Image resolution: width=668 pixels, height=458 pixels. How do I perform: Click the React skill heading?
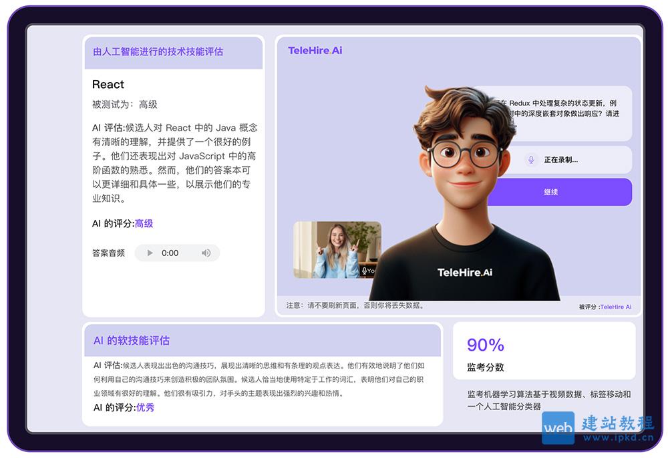pyautogui.click(x=108, y=84)
